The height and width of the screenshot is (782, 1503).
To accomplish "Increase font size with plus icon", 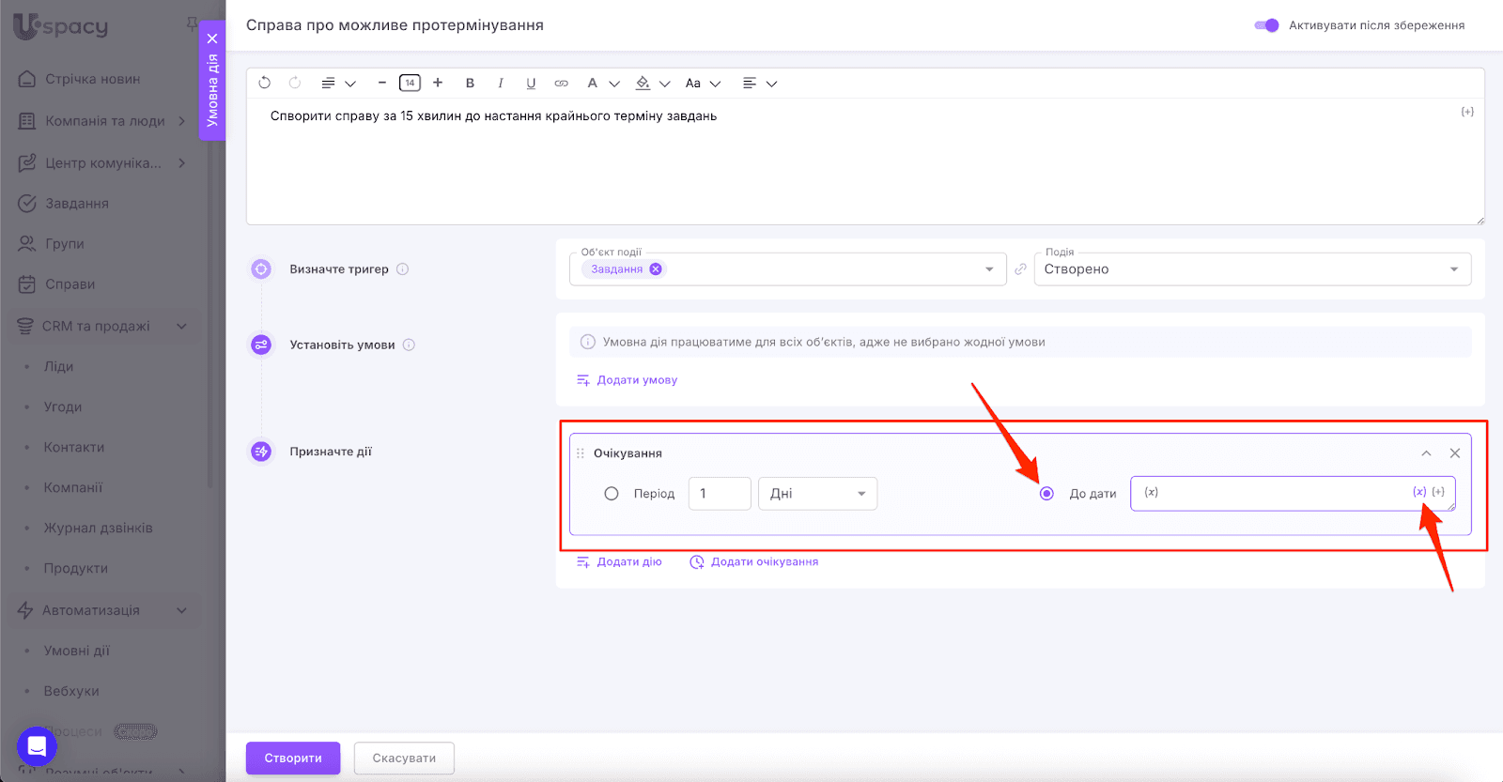I will pyautogui.click(x=438, y=83).
